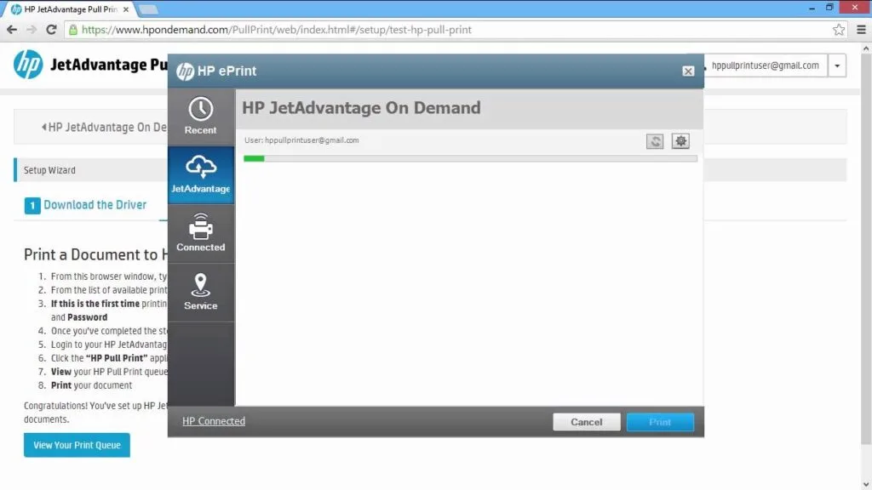Click the browser back navigation arrow
872x490 pixels.
(13, 28)
